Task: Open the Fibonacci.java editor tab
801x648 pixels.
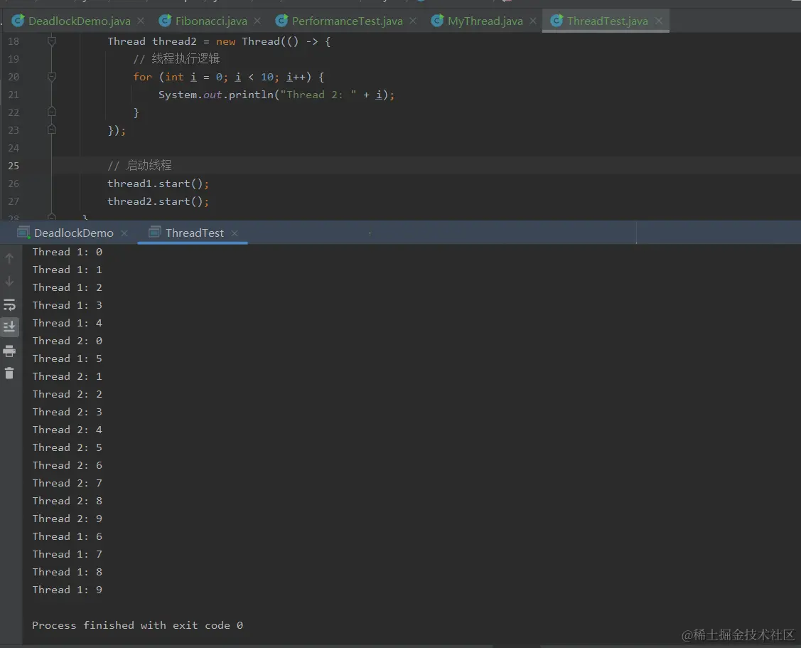Action: (x=211, y=21)
